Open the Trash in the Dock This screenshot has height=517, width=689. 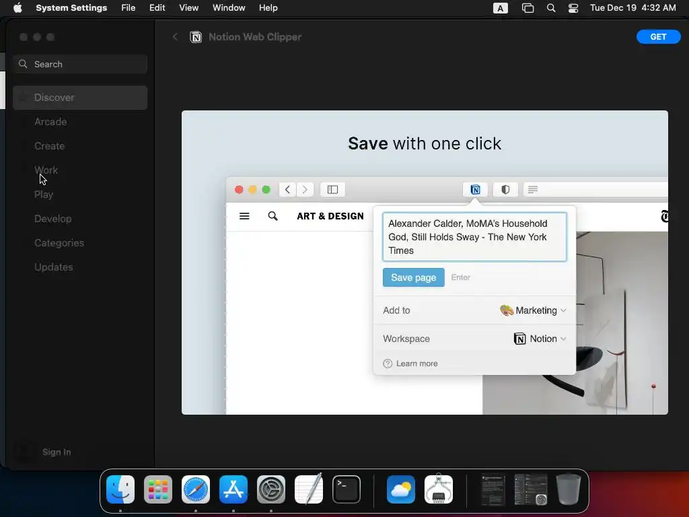click(568, 489)
